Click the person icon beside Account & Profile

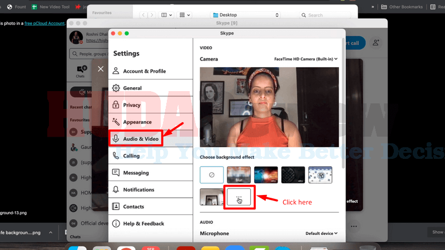tap(116, 71)
